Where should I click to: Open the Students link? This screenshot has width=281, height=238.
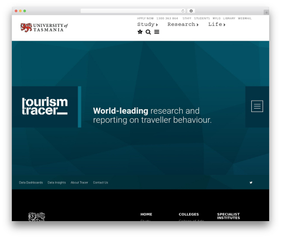202,19
